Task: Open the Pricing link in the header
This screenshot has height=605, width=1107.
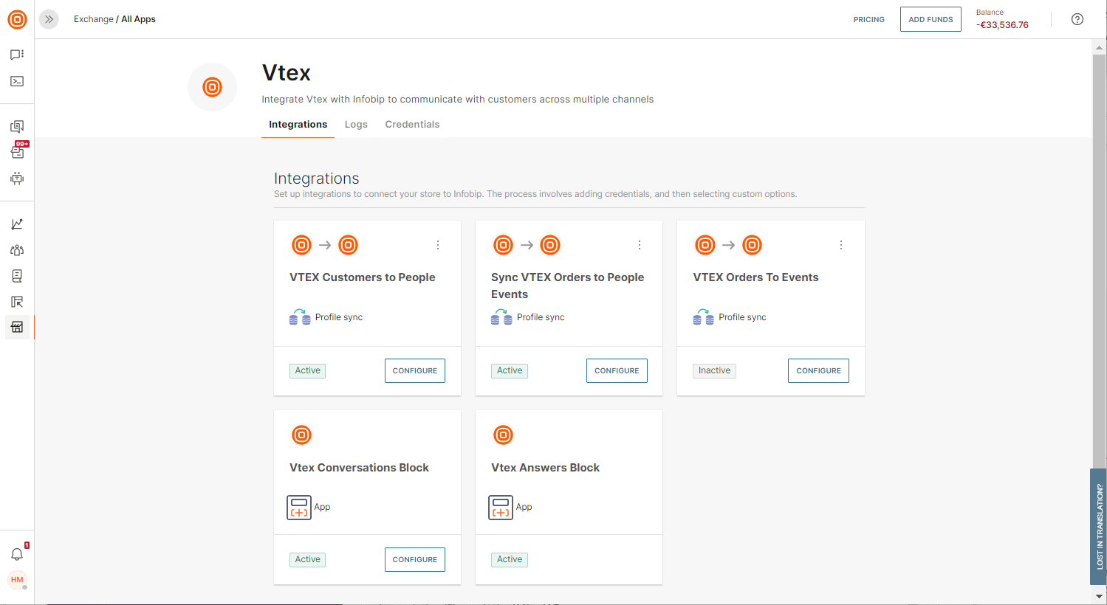Action: click(x=868, y=20)
